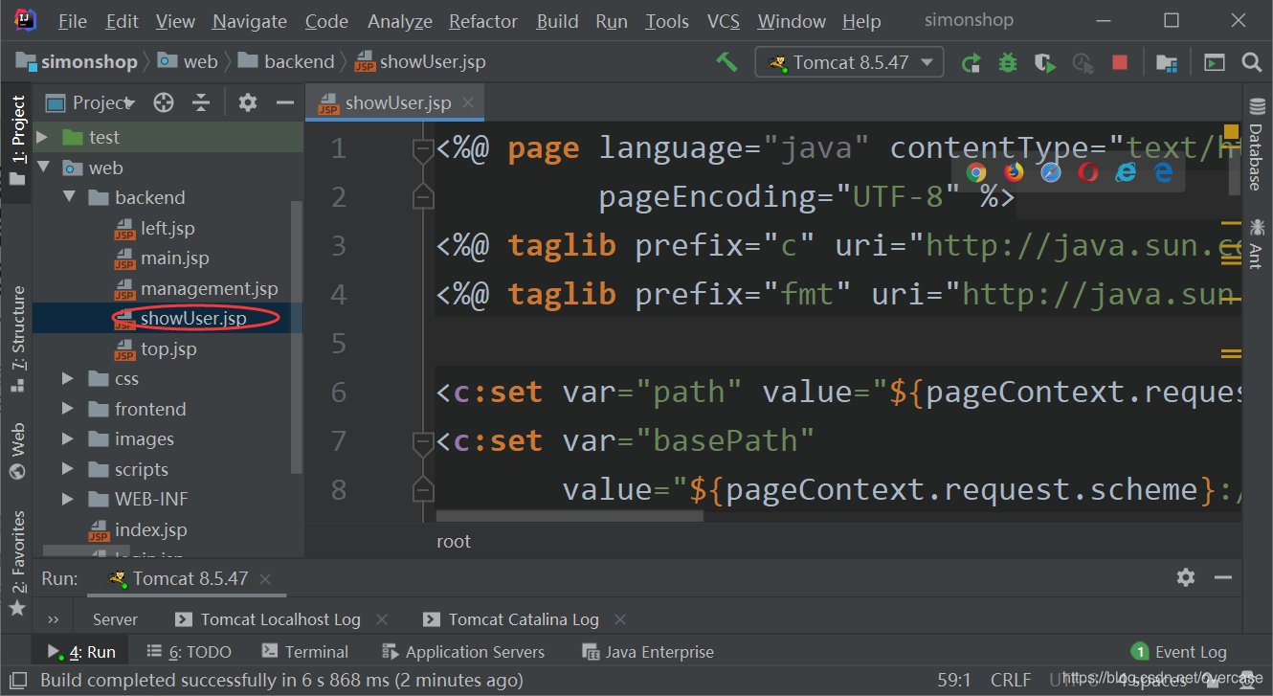Toggle Java Enterprise tool window
1273x696 pixels.
(648, 652)
